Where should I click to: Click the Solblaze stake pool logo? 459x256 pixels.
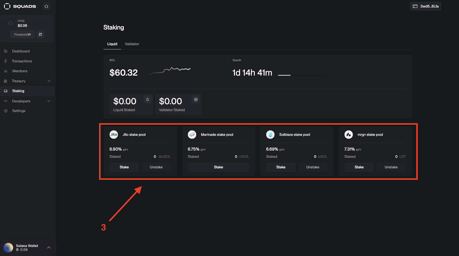pyautogui.click(x=270, y=134)
